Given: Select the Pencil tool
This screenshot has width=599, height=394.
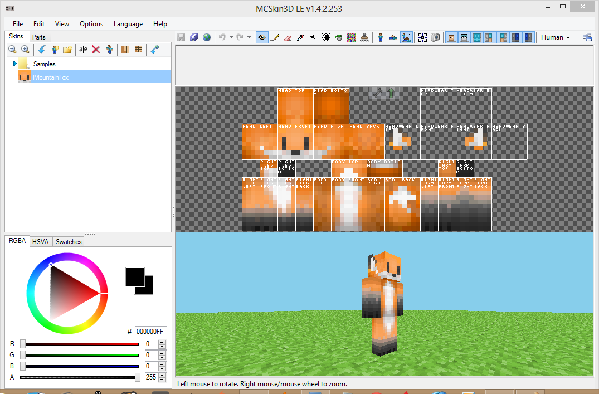Looking at the screenshot, I should click(275, 37).
